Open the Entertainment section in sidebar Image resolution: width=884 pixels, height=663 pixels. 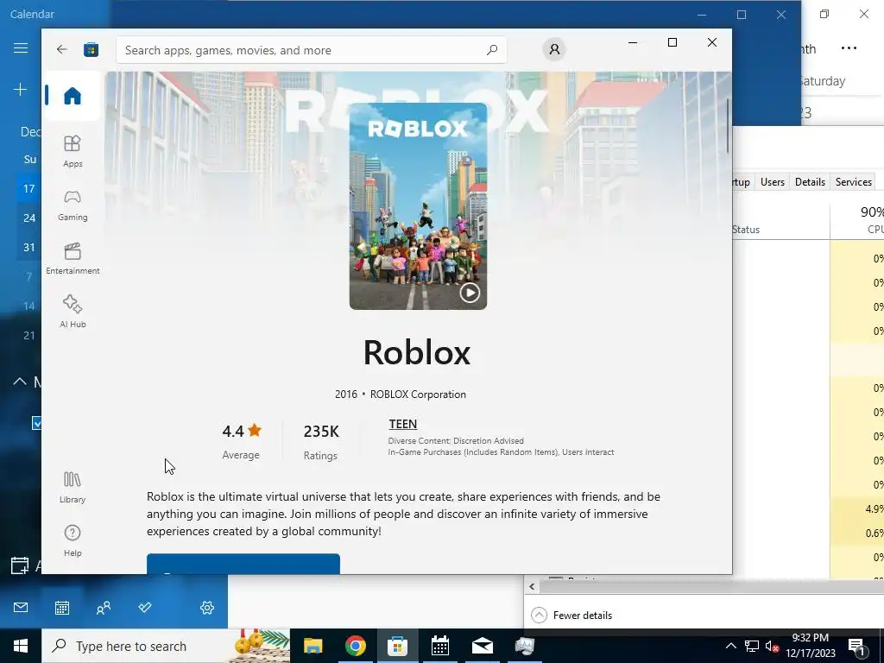pyautogui.click(x=73, y=258)
